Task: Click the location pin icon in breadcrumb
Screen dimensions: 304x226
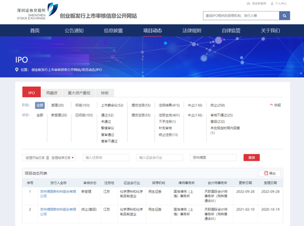Action: tap(17, 70)
